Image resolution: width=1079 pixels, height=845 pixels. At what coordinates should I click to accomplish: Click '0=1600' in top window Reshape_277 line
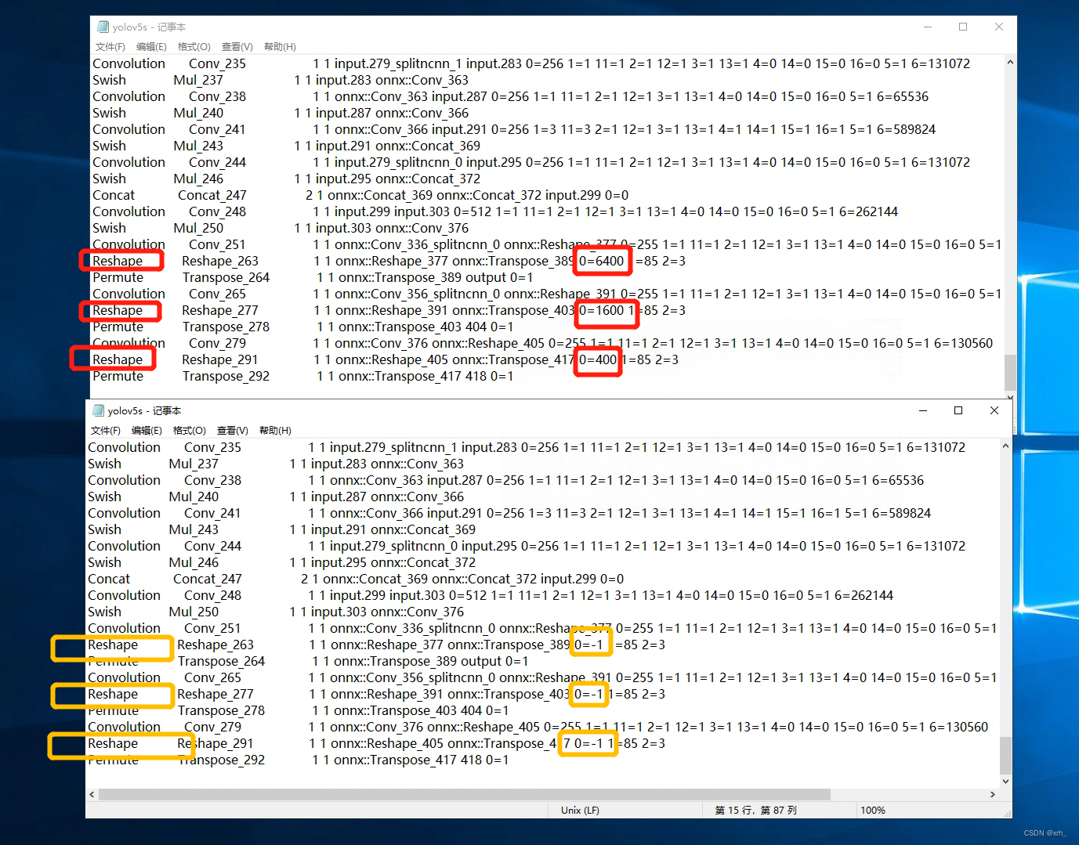click(x=602, y=310)
